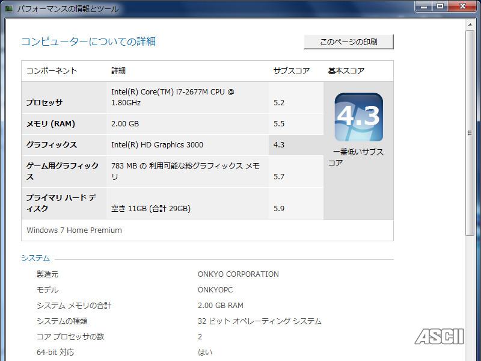Click Intel(R) HD Graphics 3000 text
Viewport: 481px width, 361px height.
[157, 145]
